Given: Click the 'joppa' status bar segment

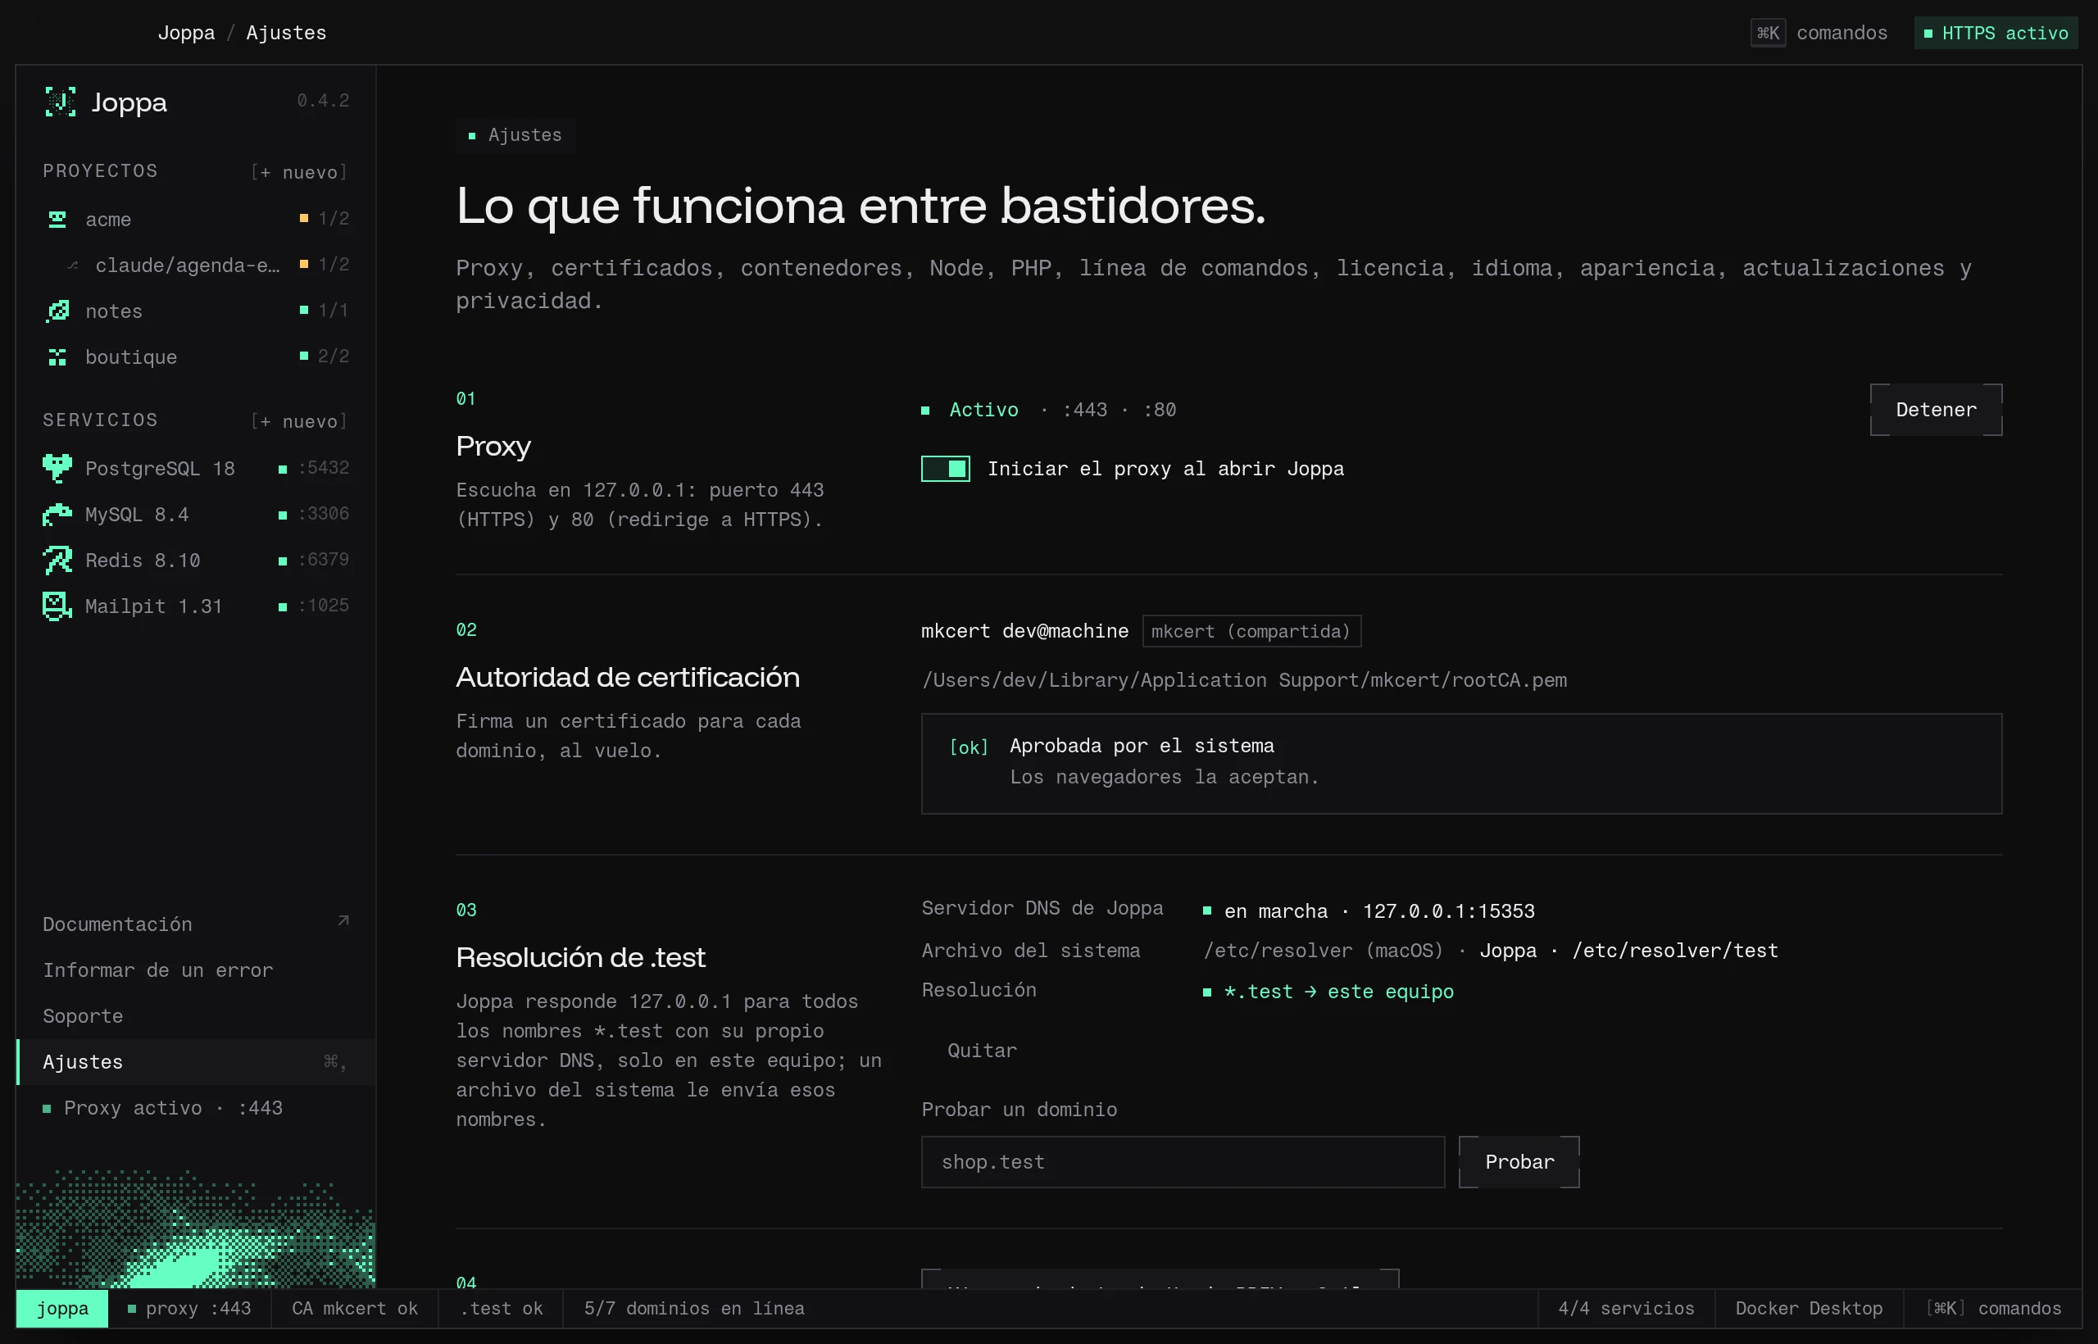Looking at the screenshot, I should (x=62, y=1308).
